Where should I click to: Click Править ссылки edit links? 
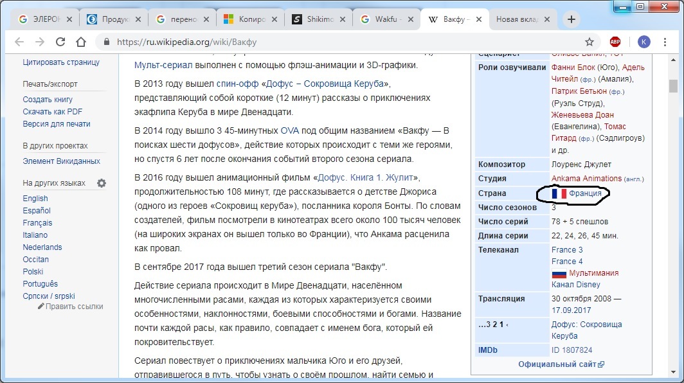point(74,307)
